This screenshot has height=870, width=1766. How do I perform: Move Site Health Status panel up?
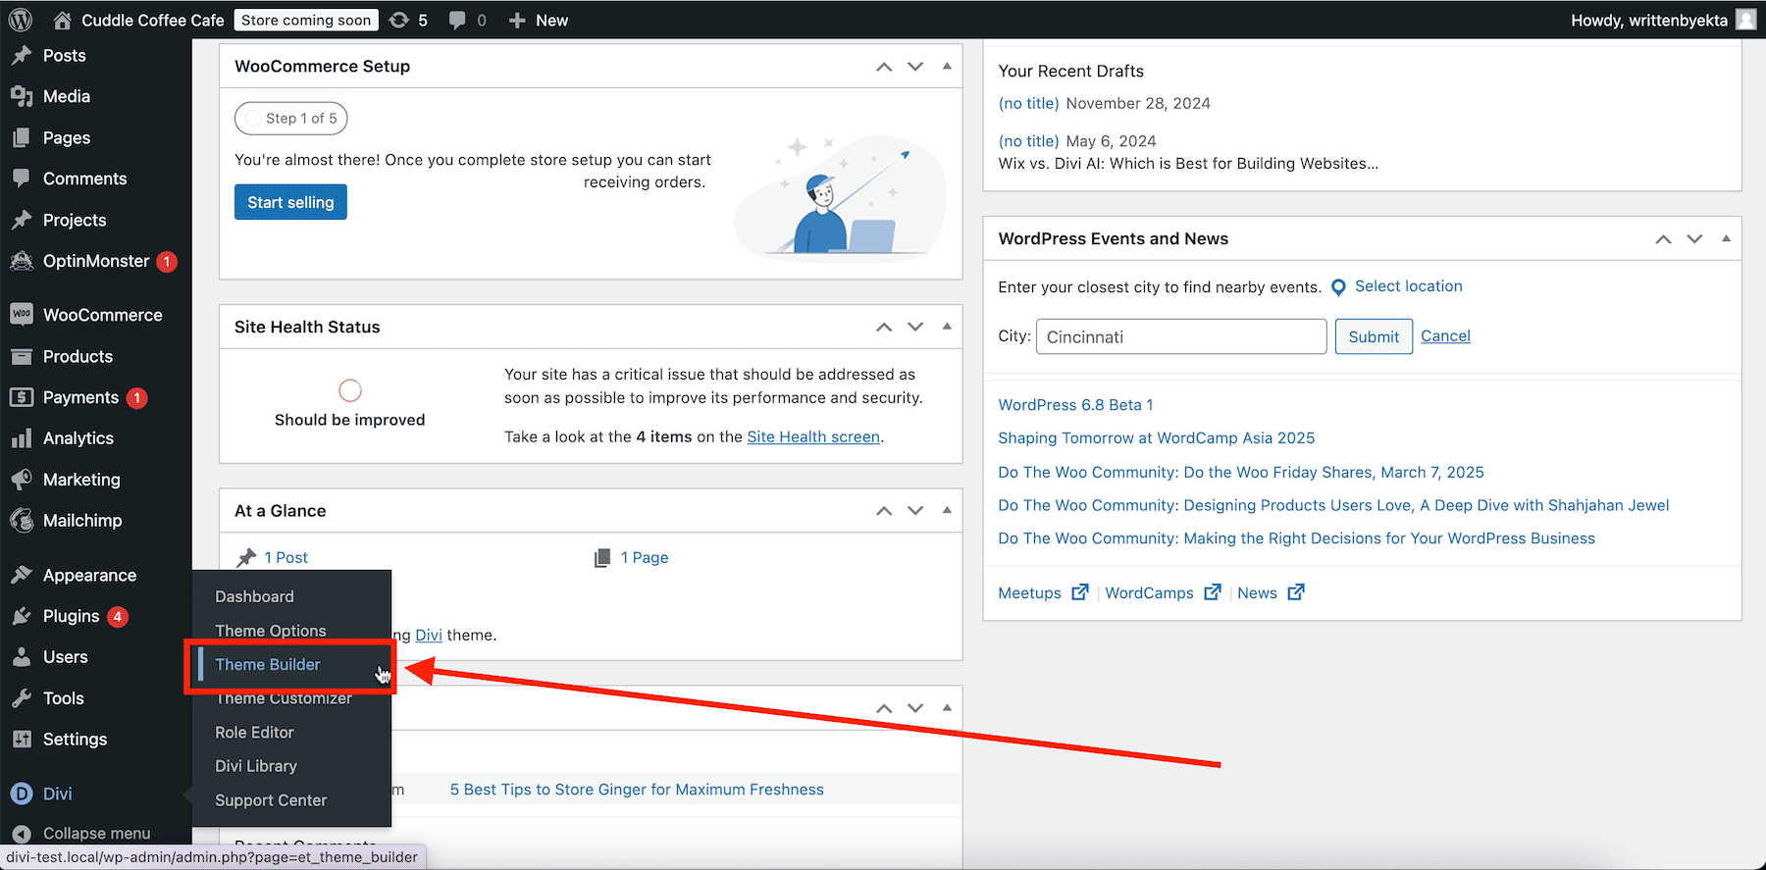coord(884,327)
